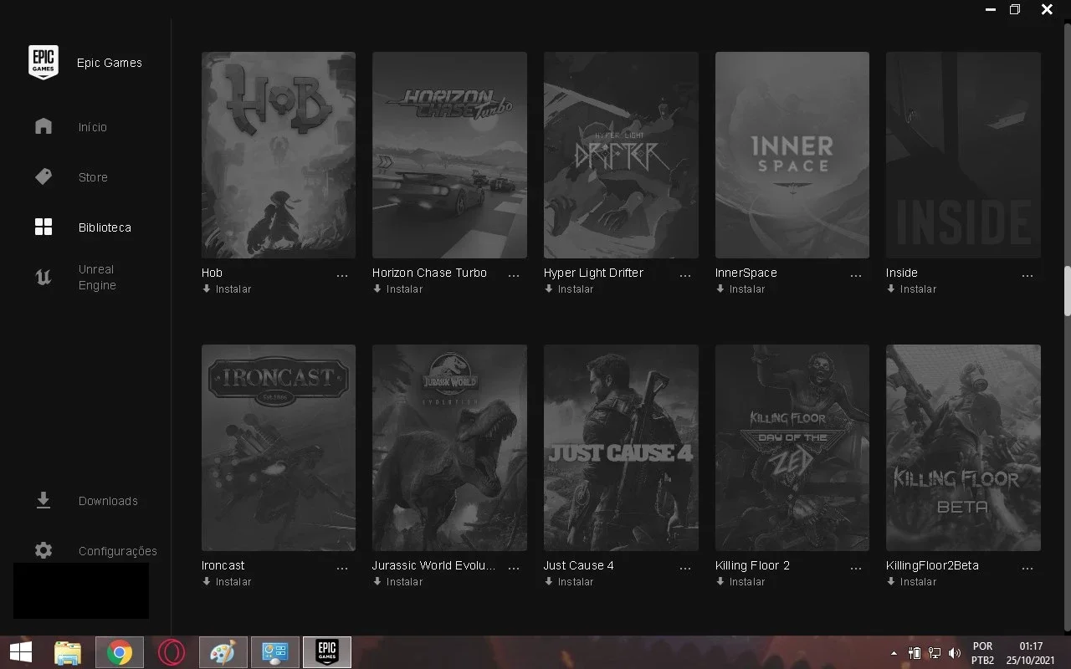The image size is (1071, 669).
Task: Open the three-dot menu for Inside
Action: [1027, 275]
